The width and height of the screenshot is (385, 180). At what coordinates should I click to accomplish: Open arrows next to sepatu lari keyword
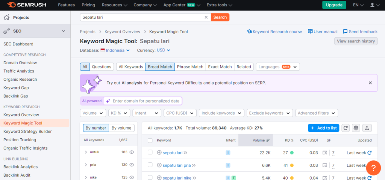[x=186, y=153]
